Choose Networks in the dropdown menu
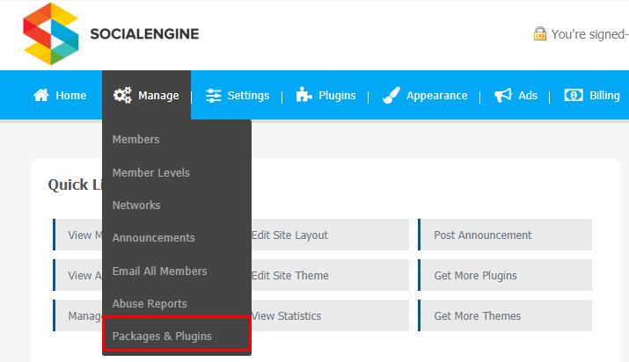Image resolution: width=629 pixels, height=362 pixels. 136,205
